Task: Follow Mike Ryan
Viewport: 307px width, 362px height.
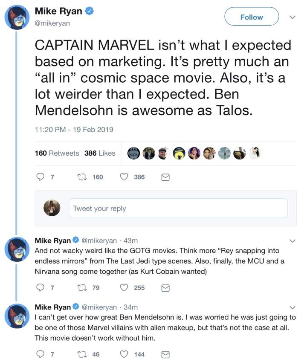Action: tap(252, 17)
